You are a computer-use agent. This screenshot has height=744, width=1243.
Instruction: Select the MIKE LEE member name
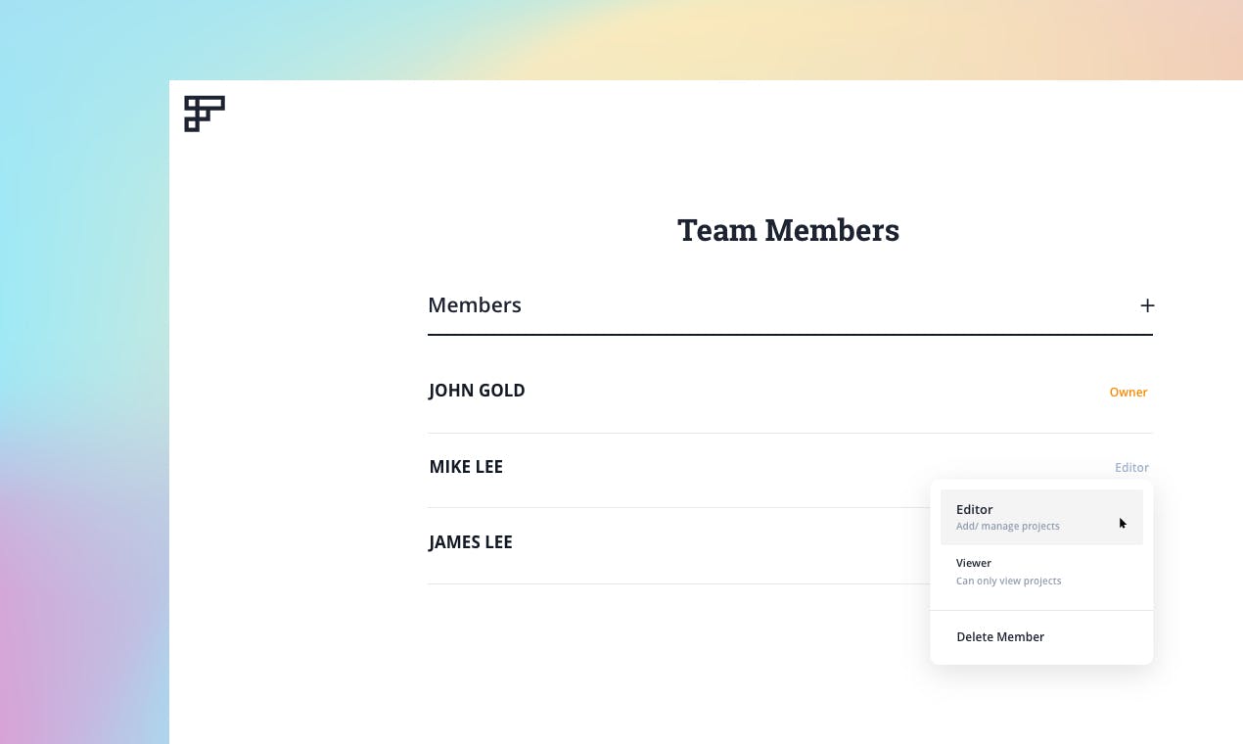(466, 467)
